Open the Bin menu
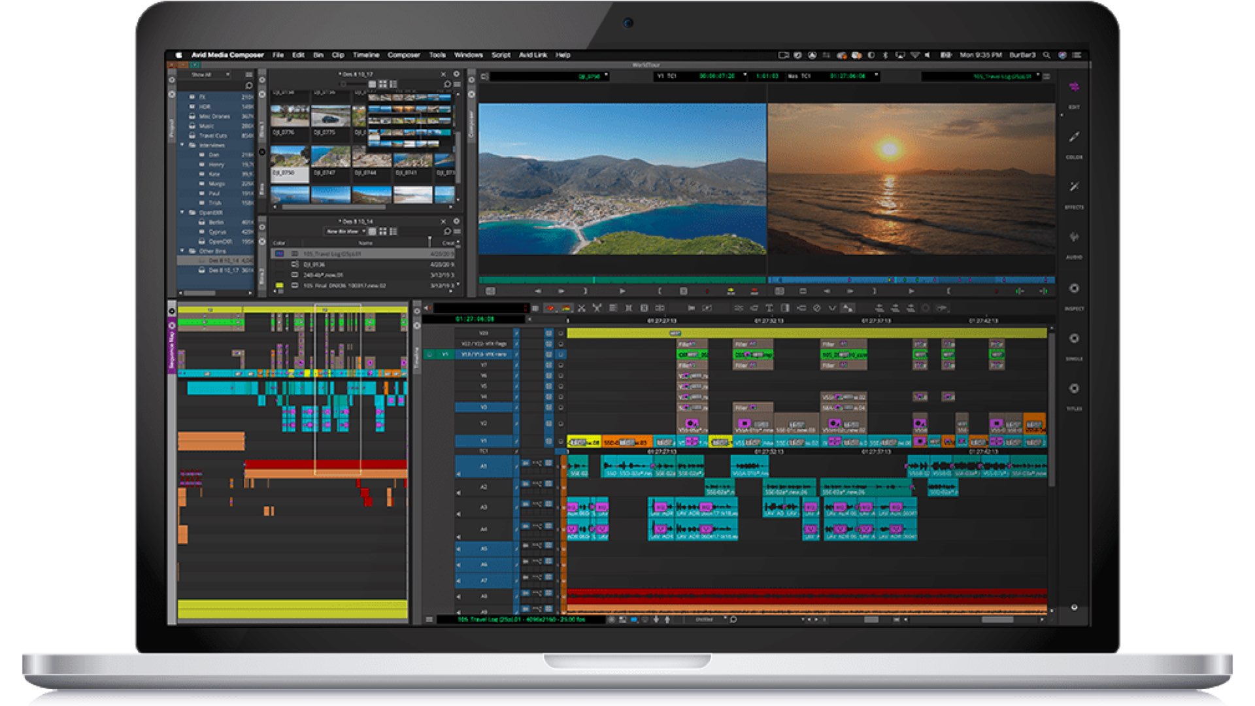This screenshot has height=706, width=1255. point(318,56)
